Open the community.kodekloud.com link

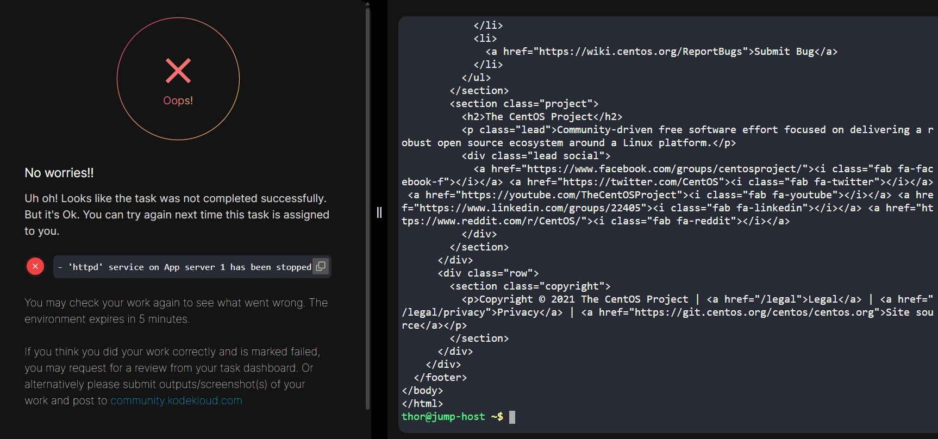(176, 400)
